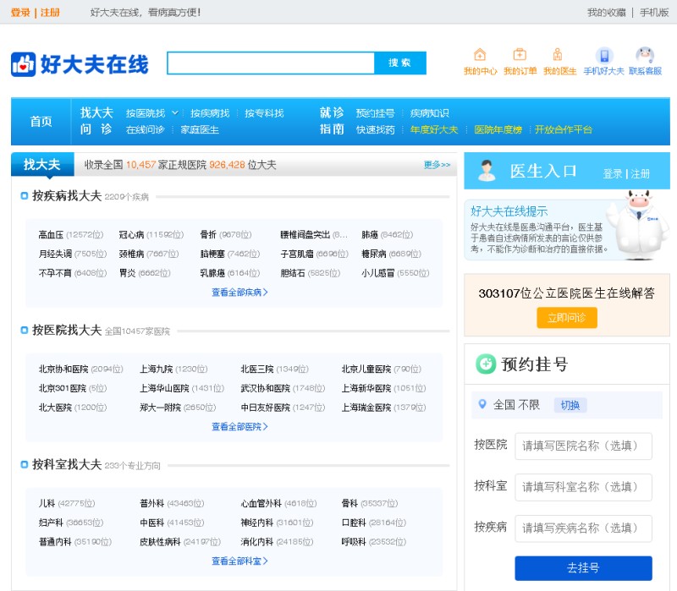Image resolution: width=677 pixels, height=591 pixels.
Task: Open 查看全部医院 expander link
Action: point(239,426)
